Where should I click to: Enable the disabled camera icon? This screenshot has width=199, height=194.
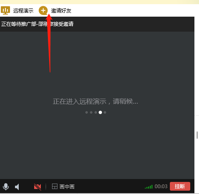click(x=37, y=187)
